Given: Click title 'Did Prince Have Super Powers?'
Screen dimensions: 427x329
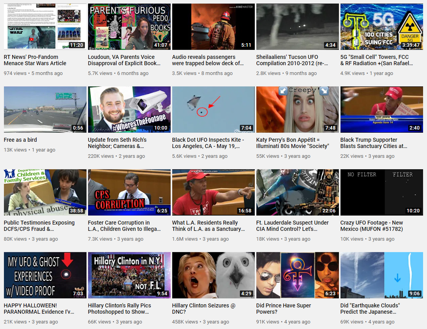Looking at the screenshot, I should 283,309.
